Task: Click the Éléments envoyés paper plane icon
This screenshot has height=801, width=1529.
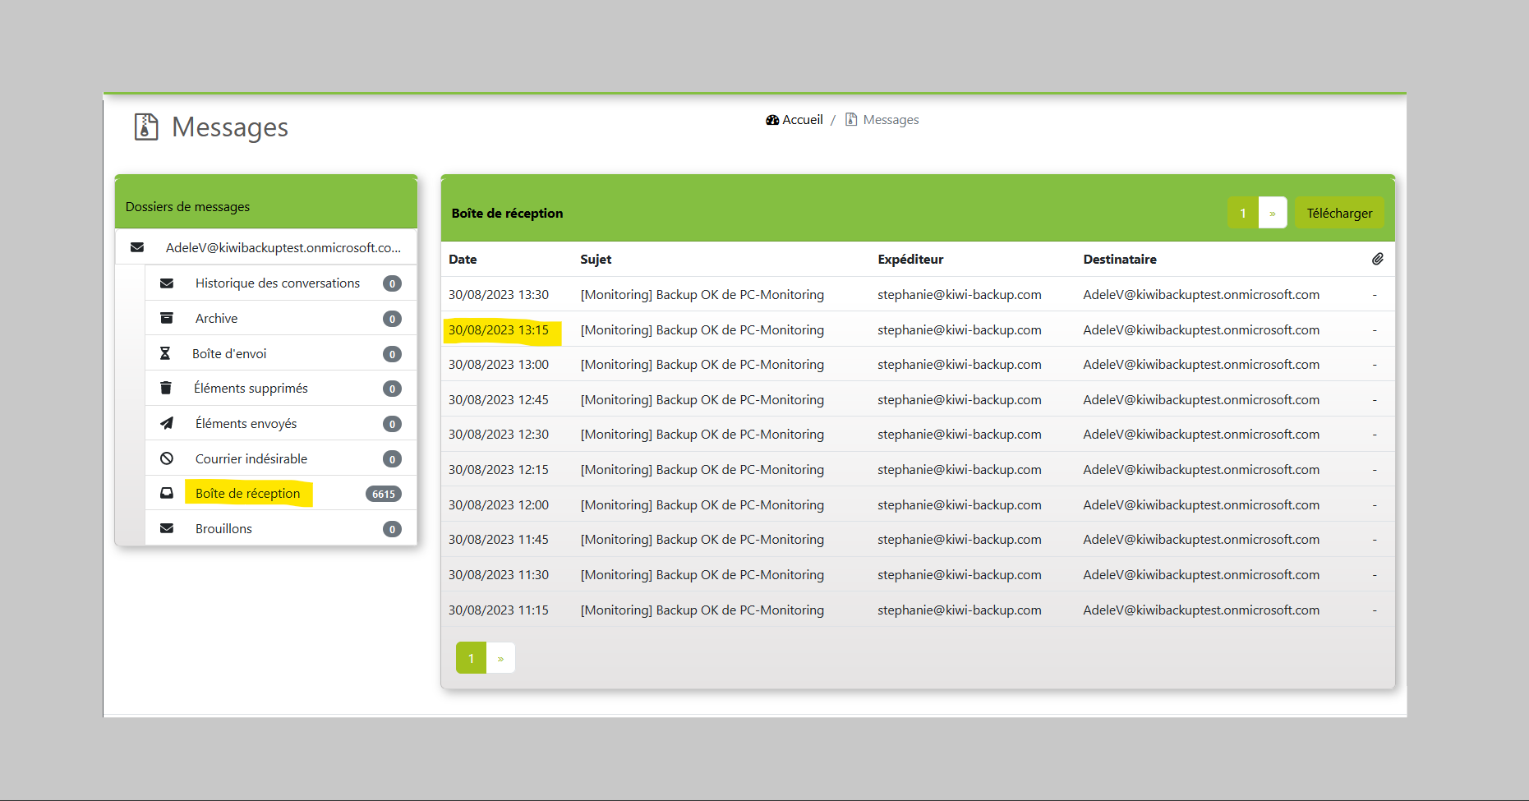Action: [x=167, y=423]
